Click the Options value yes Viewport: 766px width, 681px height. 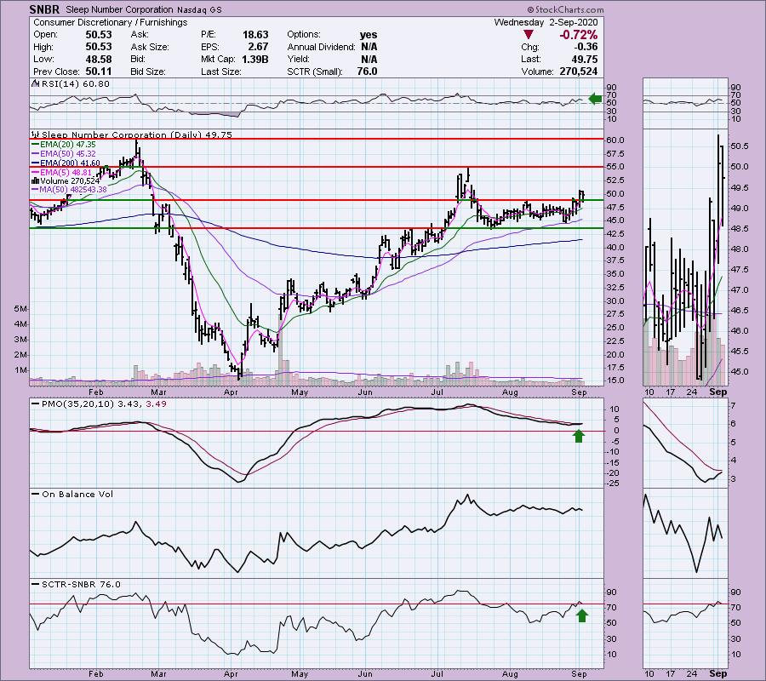coord(369,35)
